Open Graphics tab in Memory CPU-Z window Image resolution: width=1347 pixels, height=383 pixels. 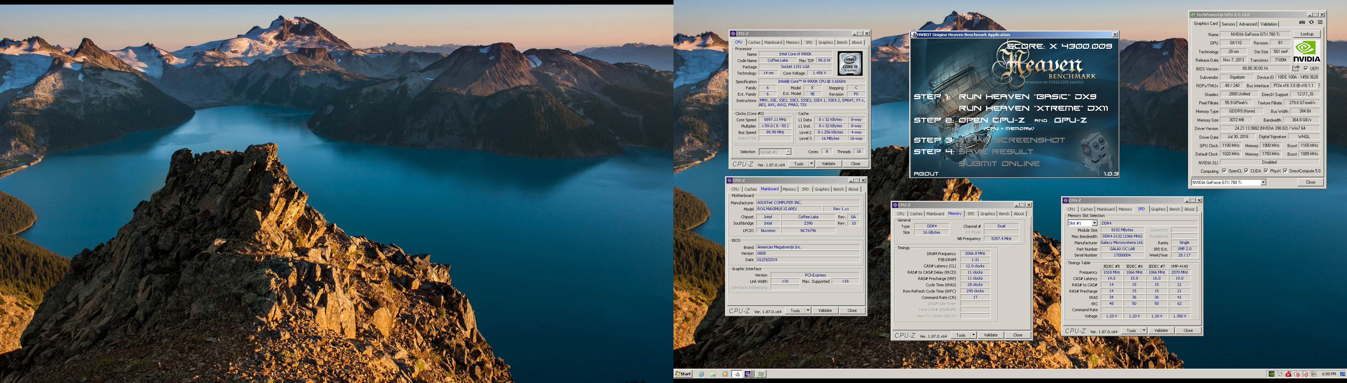[988, 214]
